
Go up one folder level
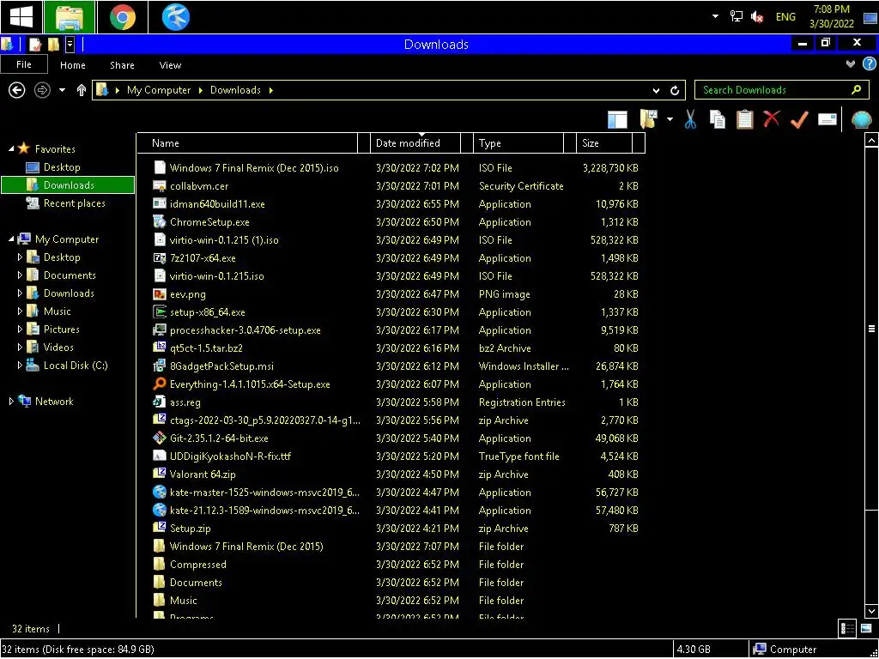tap(82, 89)
